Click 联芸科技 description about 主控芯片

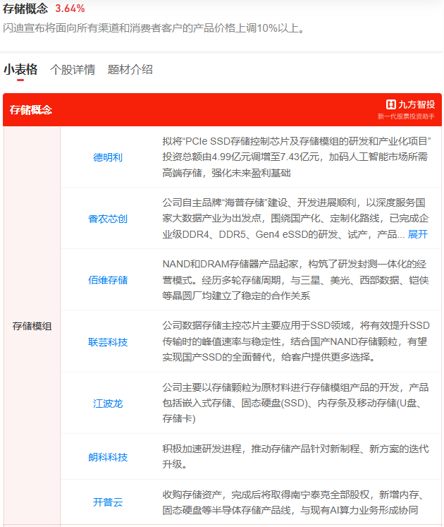(296, 341)
